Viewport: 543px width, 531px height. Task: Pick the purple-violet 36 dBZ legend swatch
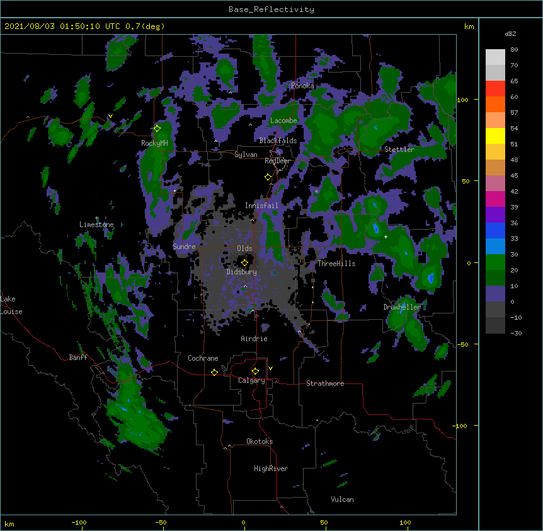coord(495,214)
